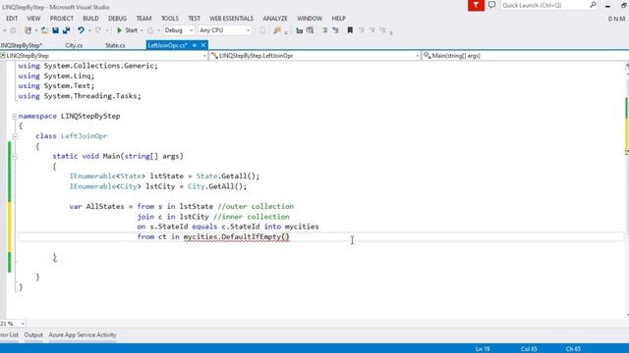
Task: Switch to the State.cs tab
Action: pos(115,45)
